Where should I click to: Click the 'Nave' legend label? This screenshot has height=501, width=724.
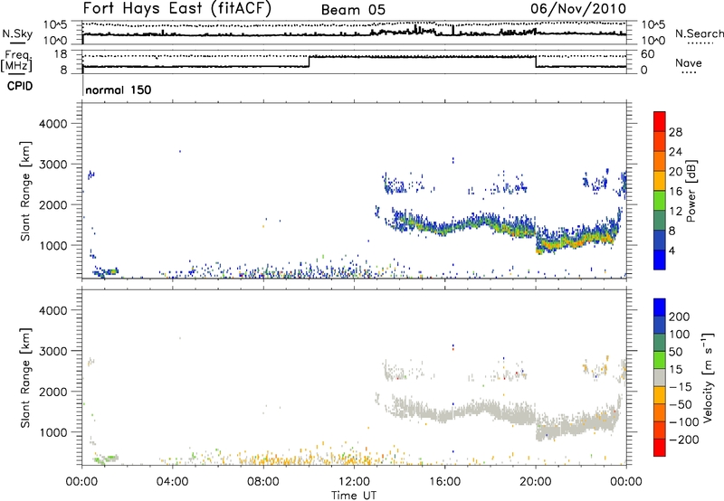(689, 62)
